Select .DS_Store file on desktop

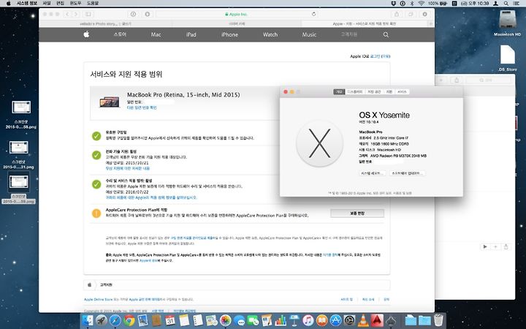click(x=507, y=58)
